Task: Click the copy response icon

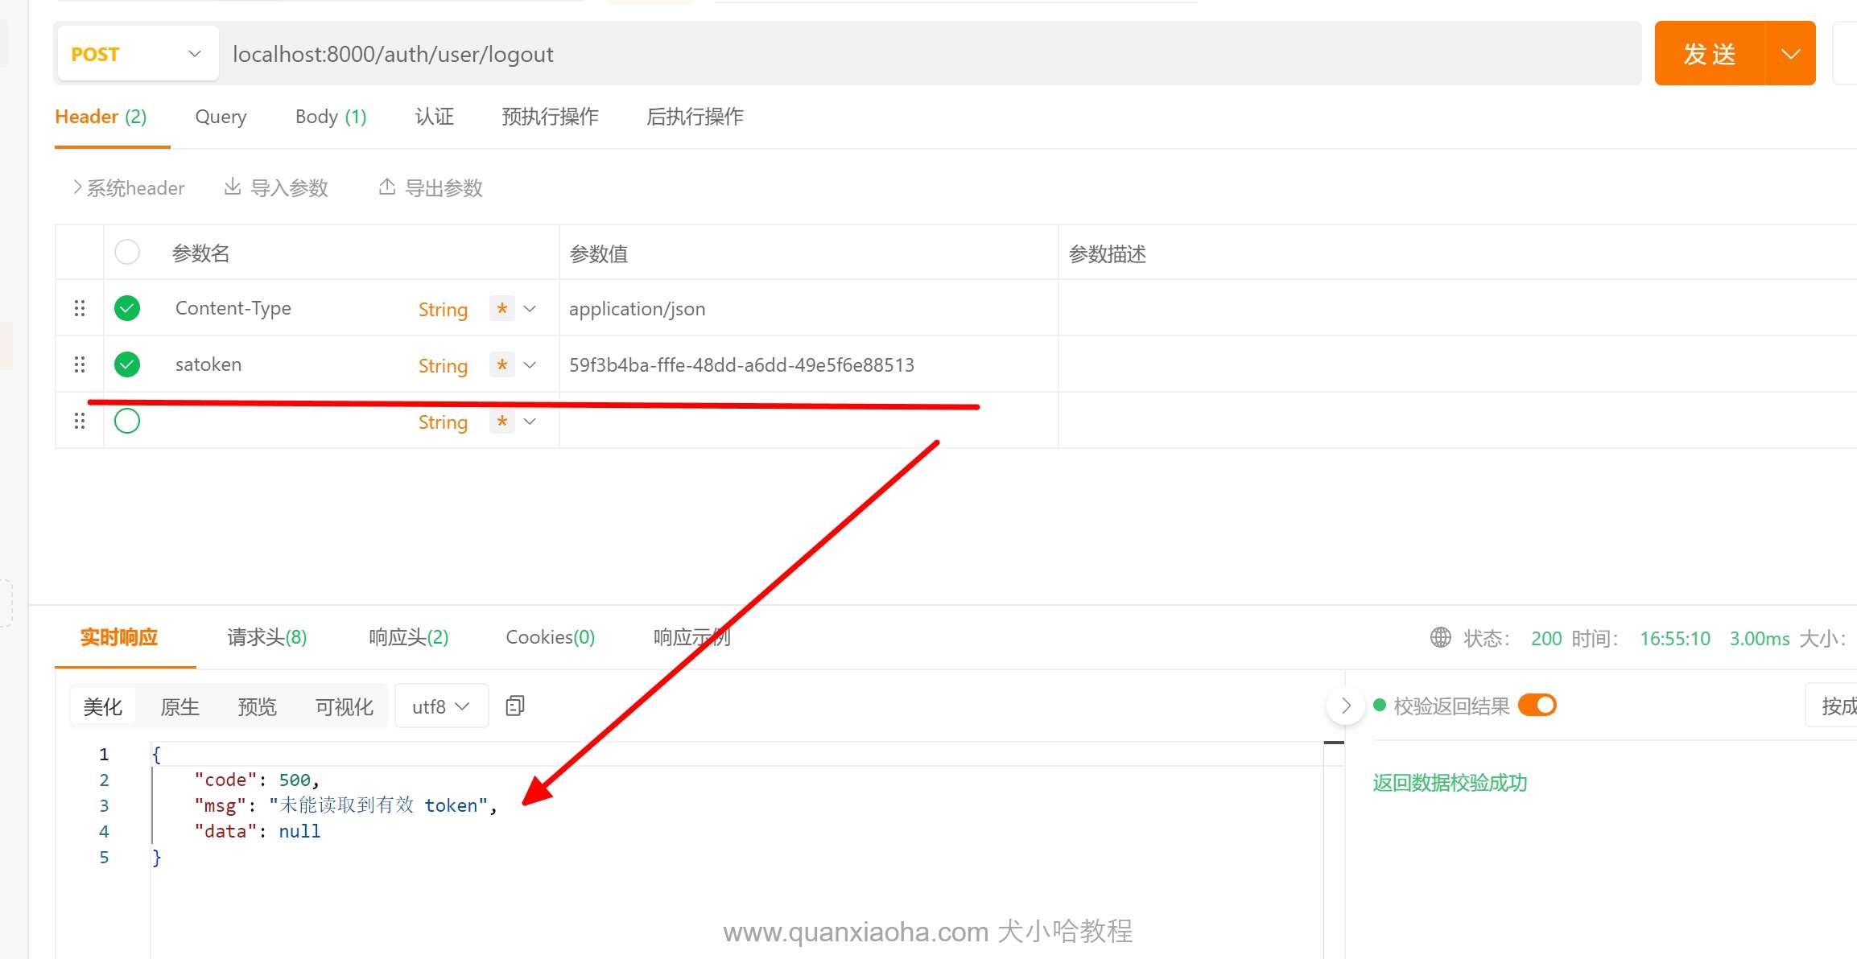Action: [514, 706]
